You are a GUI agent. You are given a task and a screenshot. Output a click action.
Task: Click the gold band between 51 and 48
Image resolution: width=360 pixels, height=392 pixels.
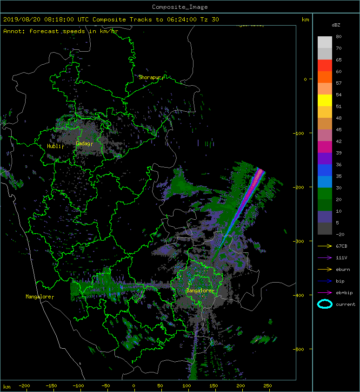pyautogui.click(x=325, y=112)
